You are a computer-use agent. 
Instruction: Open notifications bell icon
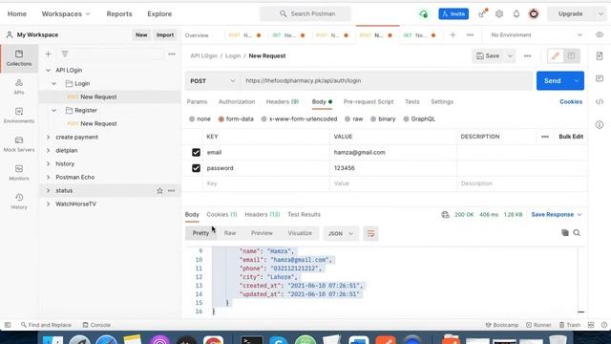point(516,14)
